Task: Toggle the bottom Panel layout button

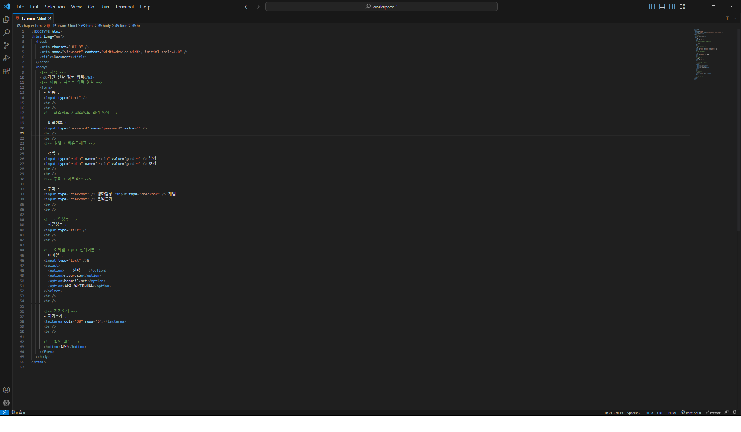Action: (662, 7)
